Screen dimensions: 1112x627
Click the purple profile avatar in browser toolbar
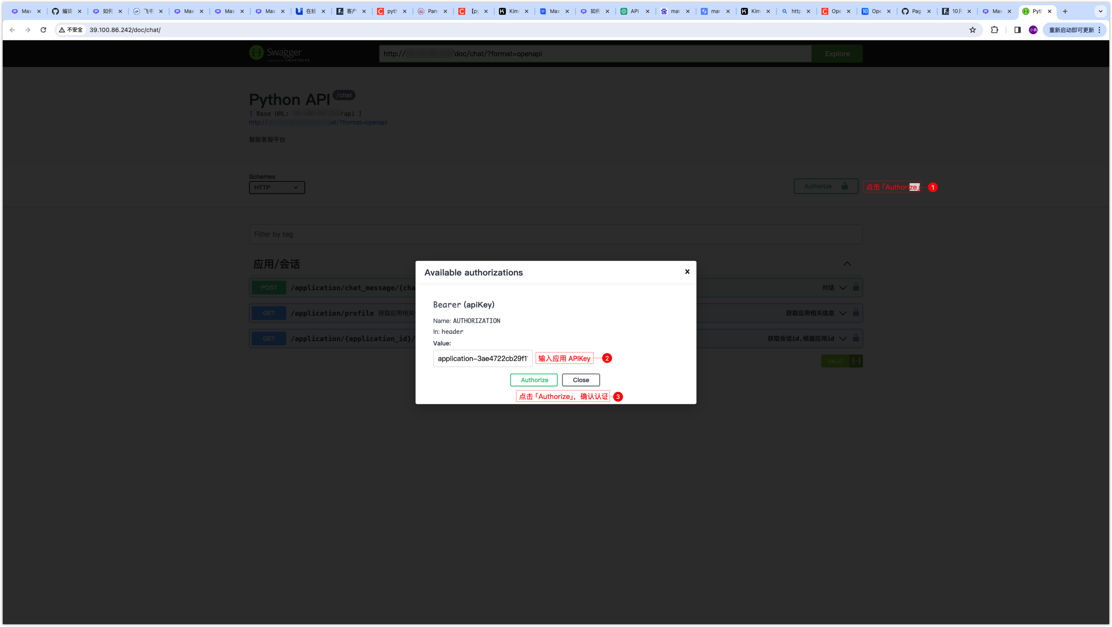1033,30
